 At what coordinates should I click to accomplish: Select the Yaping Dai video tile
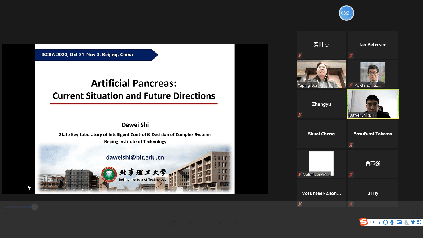point(321,74)
